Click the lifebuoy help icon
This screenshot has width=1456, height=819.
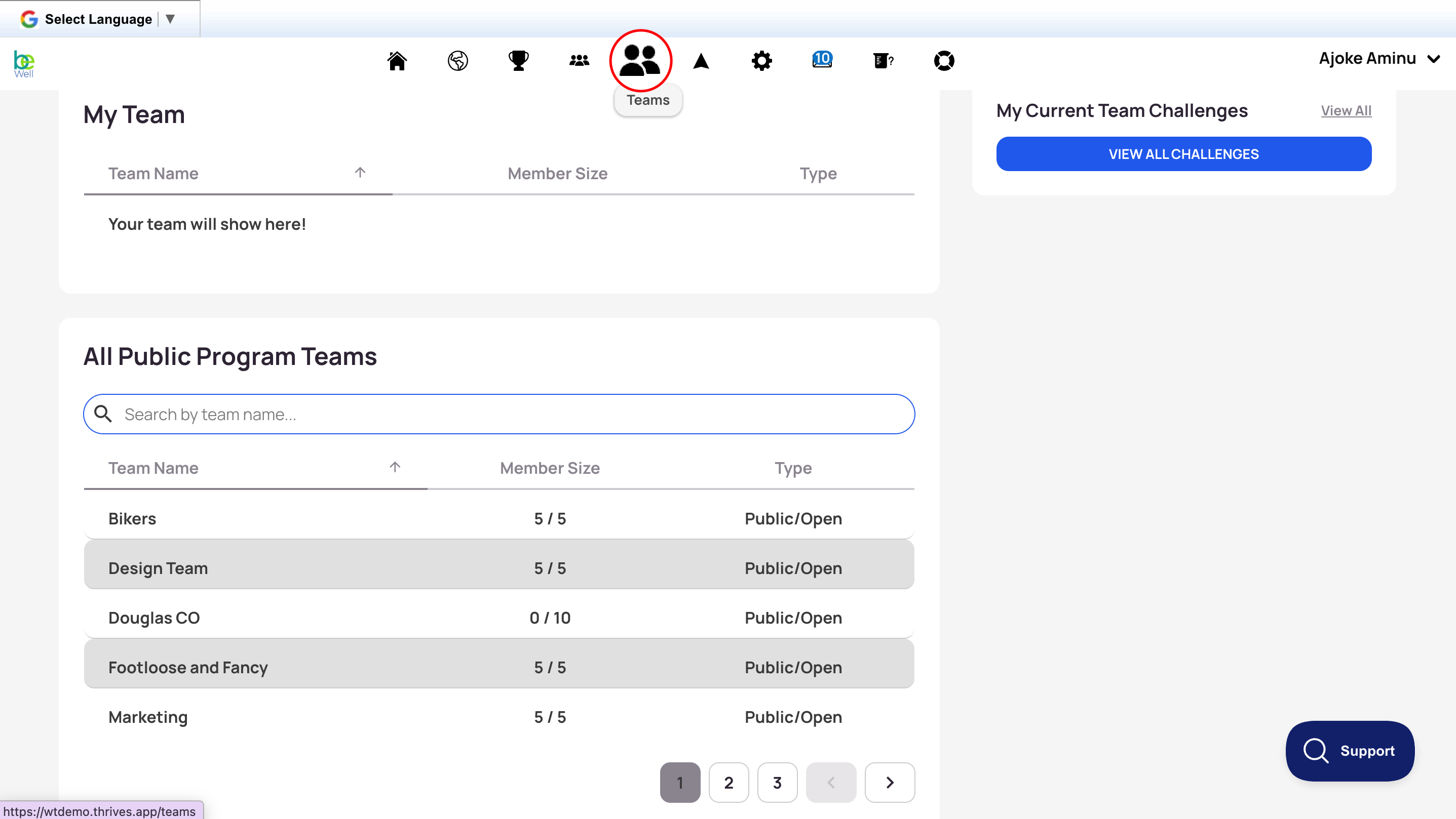[x=944, y=60]
